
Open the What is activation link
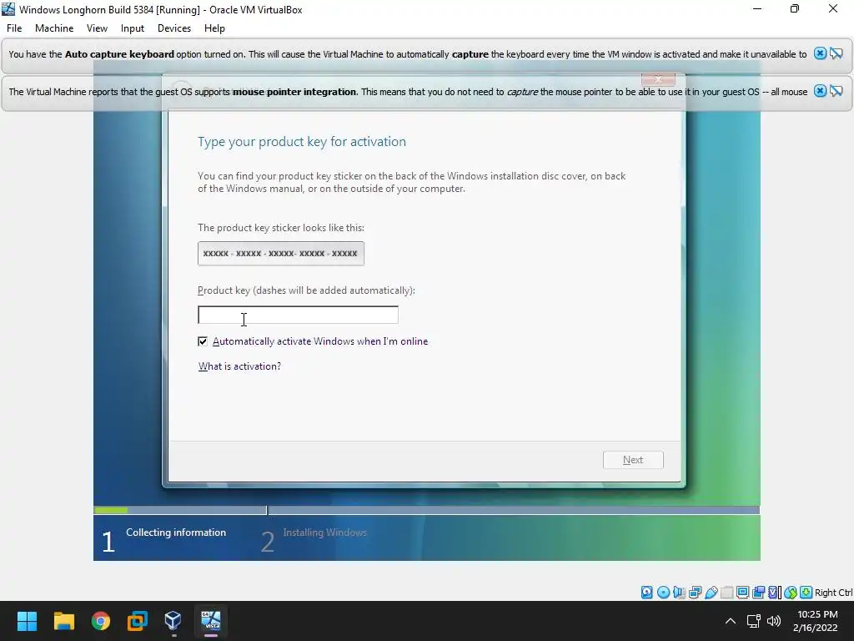pyautogui.click(x=239, y=366)
